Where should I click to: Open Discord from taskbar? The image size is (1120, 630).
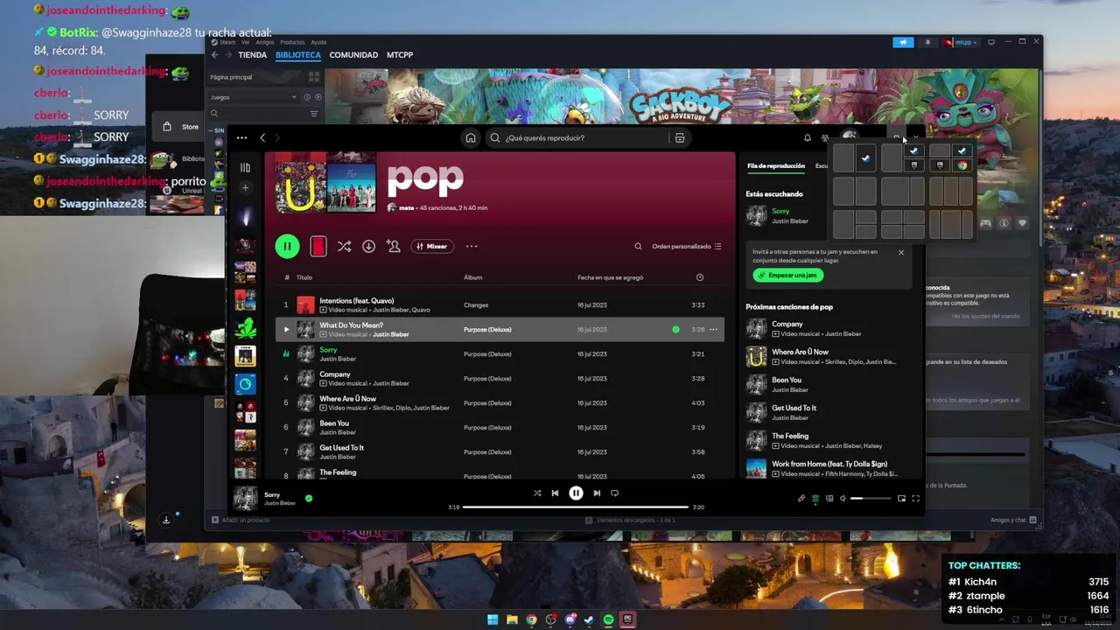pos(570,619)
